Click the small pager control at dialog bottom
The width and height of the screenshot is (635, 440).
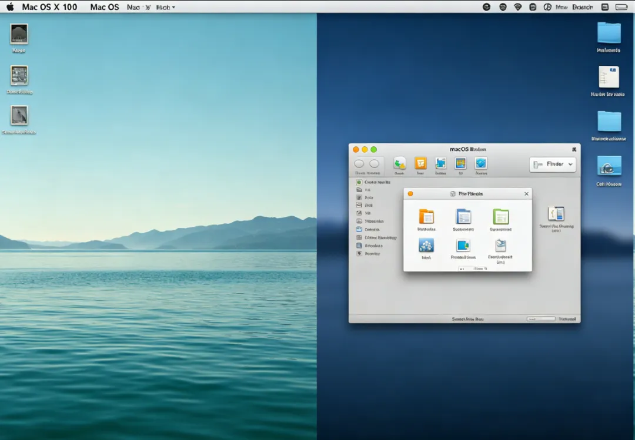(x=473, y=269)
